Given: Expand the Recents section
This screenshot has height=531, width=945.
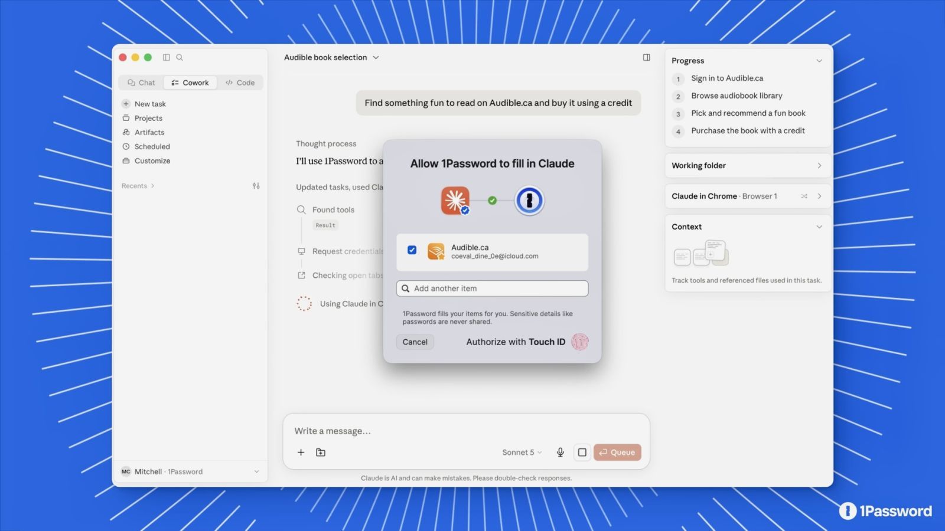Looking at the screenshot, I should 138,186.
